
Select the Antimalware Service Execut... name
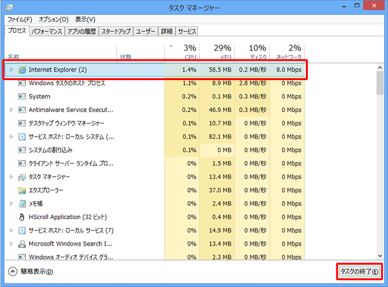[x=70, y=110]
